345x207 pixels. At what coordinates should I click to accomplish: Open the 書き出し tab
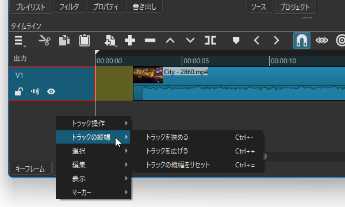tap(144, 6)
